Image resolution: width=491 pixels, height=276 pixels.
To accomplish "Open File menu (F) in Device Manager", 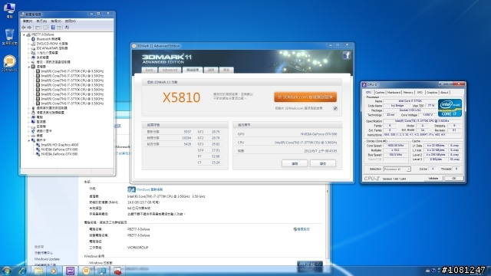I will [x=28, y=21].
